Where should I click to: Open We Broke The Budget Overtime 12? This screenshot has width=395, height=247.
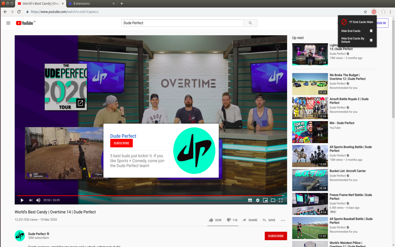pyautogui.click(x=347, y=77)
